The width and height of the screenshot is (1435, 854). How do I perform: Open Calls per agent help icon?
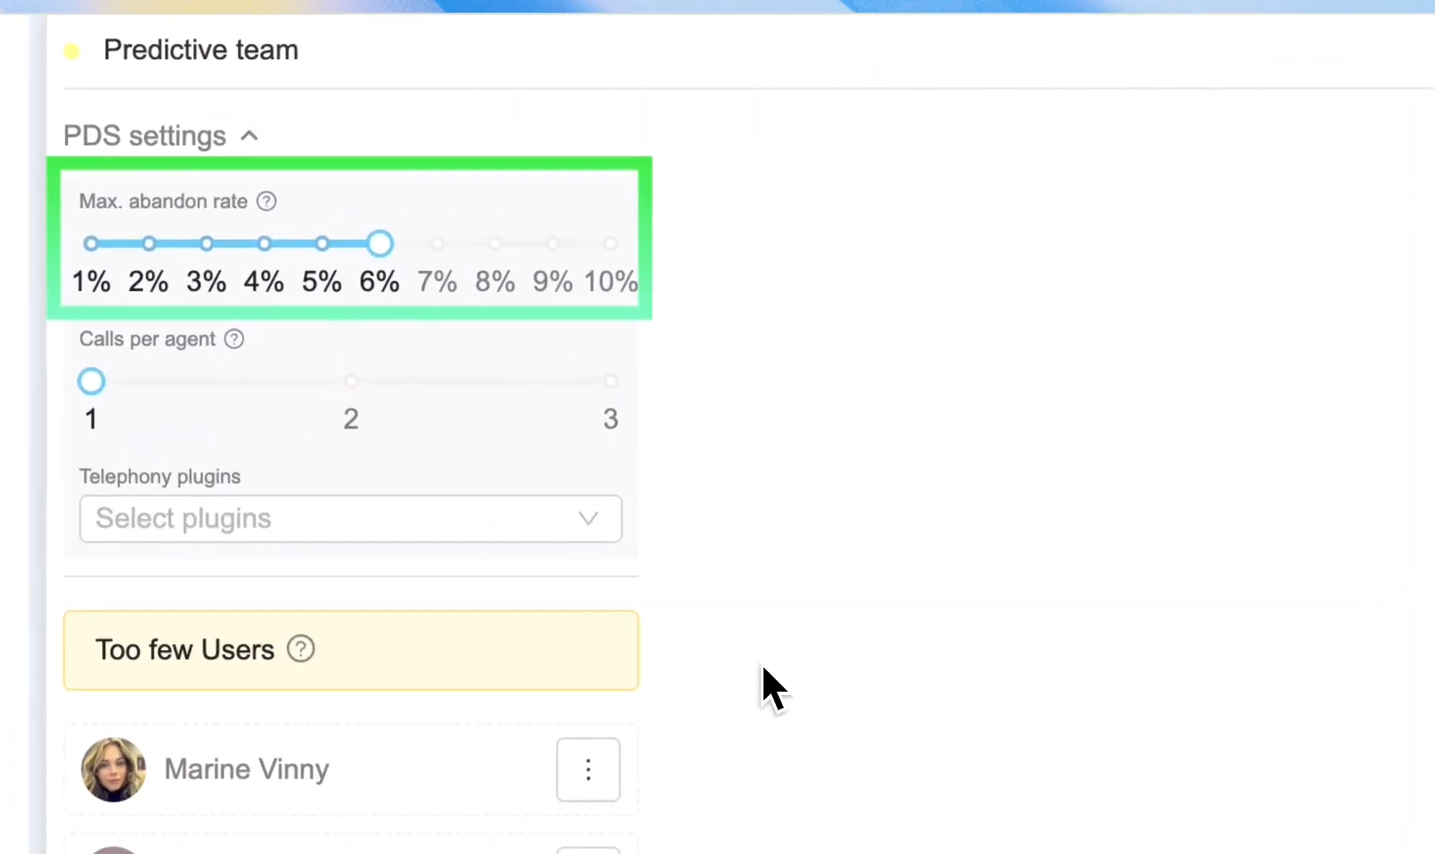coord(234,339)
